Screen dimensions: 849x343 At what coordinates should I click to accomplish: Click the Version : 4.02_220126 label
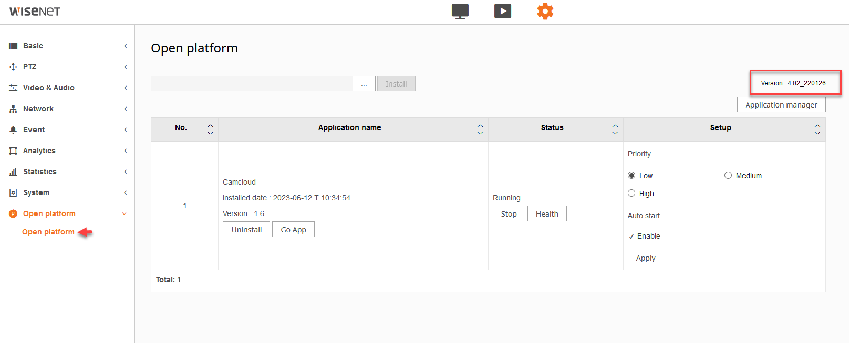[x=793, y=83]
